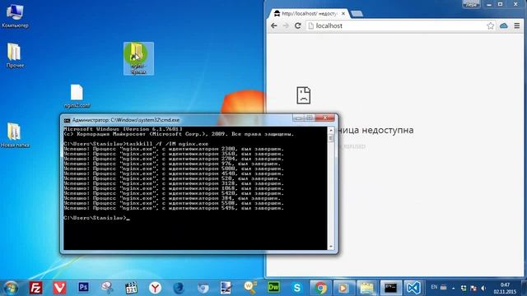Open the media player taskbar icon
The height and width of the screenshot is (296, 527).
pos(343,288)
